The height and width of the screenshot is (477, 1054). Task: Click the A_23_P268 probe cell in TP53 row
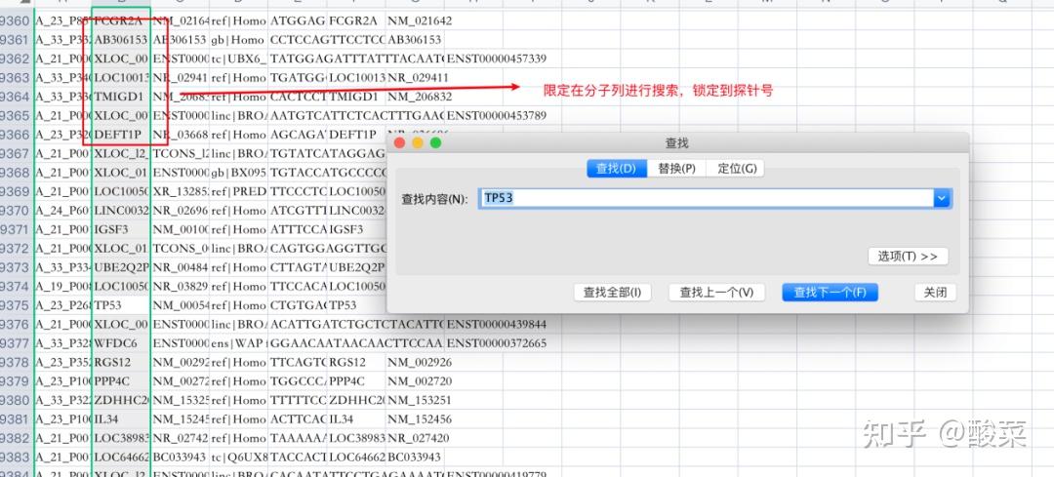pyautogui.click(x=62, y=305)
